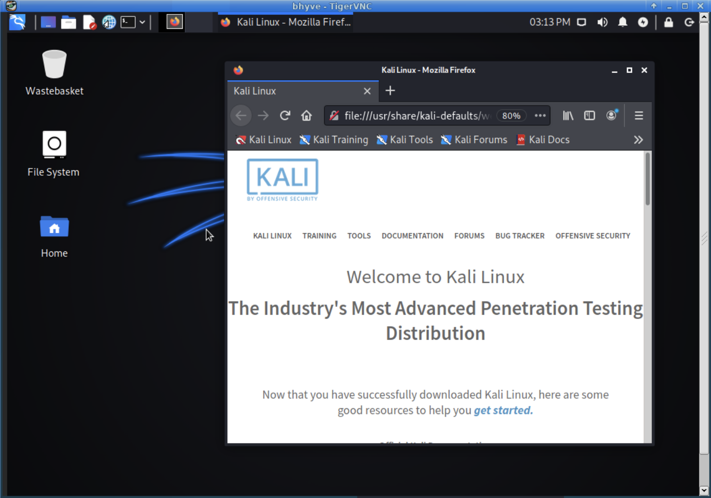Select the File System desktop icon

point(54,154)
